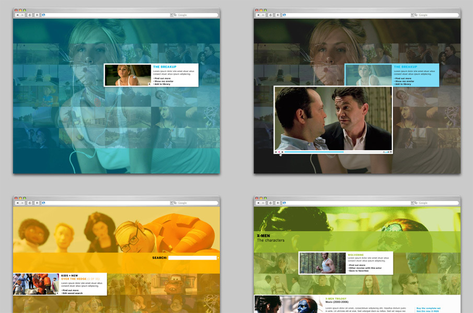
Task: Click the Over the Hedge thumbnail image
Action: pos(36,284)
